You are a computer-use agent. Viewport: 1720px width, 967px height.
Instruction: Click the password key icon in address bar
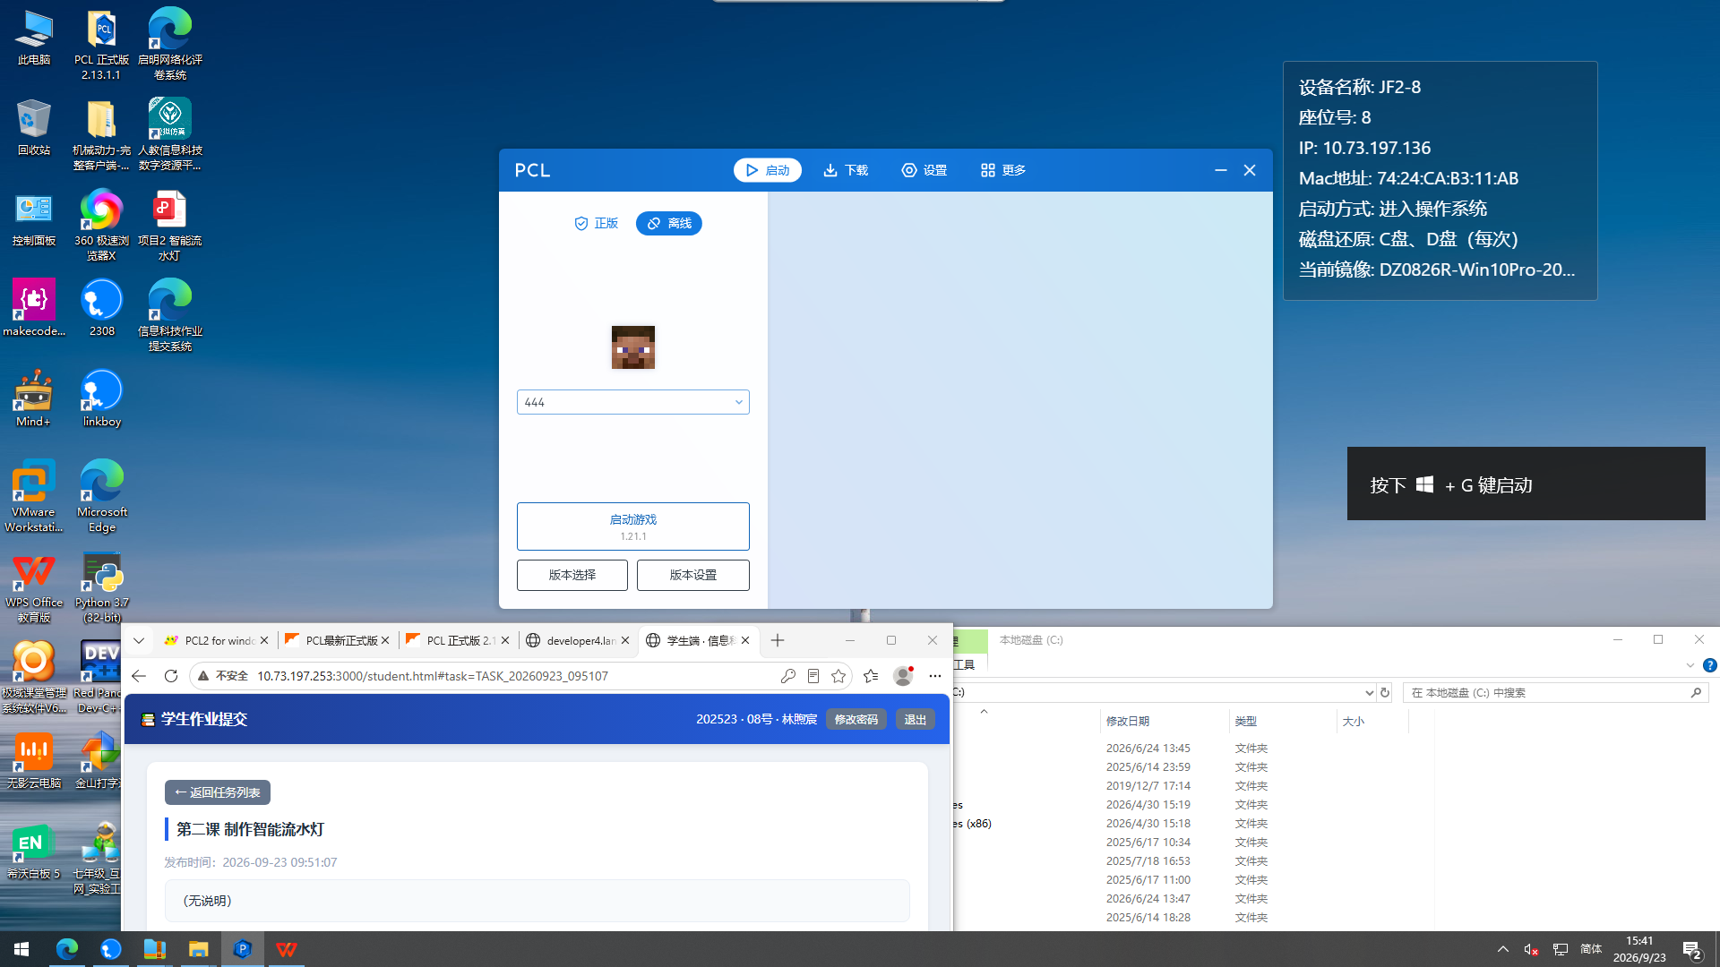click(788, 676)
